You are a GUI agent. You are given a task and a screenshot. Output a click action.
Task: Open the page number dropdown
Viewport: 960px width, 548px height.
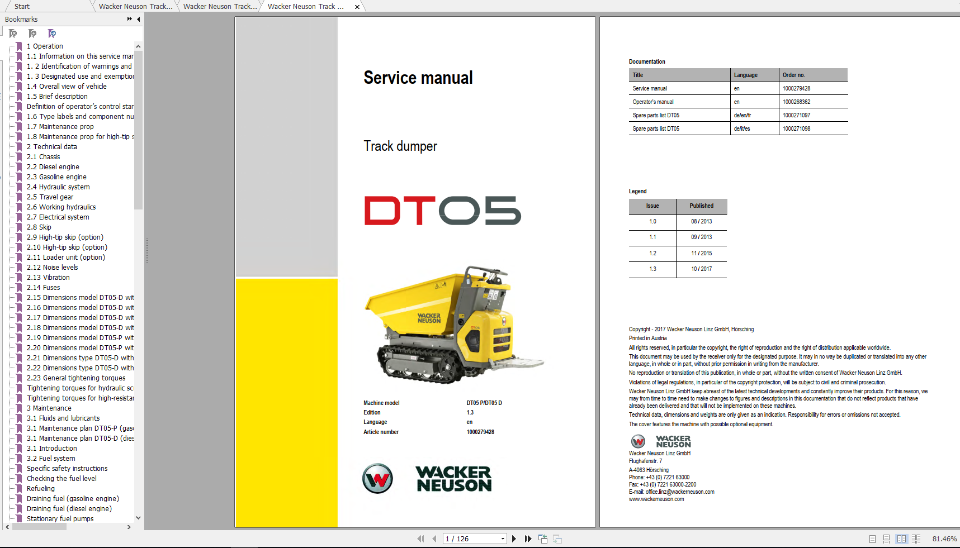pos(503,539)
